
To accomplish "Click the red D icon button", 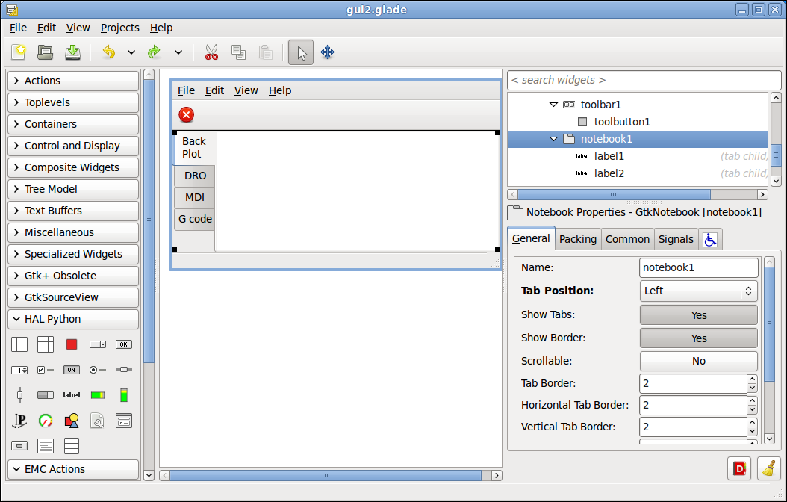I will pos(739,469).
